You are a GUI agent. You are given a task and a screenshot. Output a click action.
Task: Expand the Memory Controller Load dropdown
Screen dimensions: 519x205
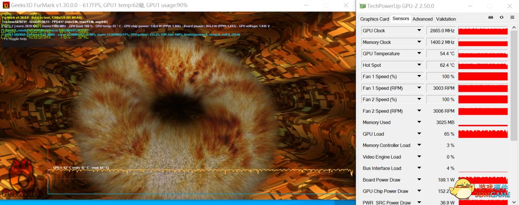coord(419,145)
